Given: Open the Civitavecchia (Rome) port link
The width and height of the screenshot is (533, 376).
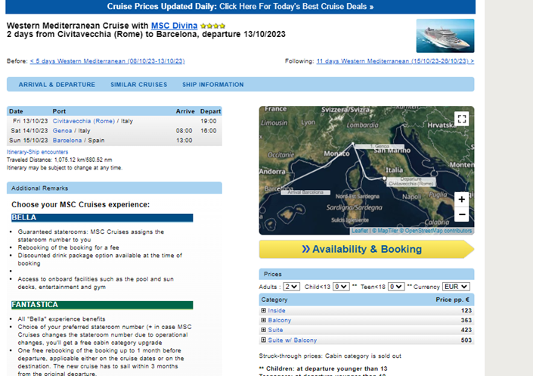Looking at the screenshot, I should coord(84,121).
